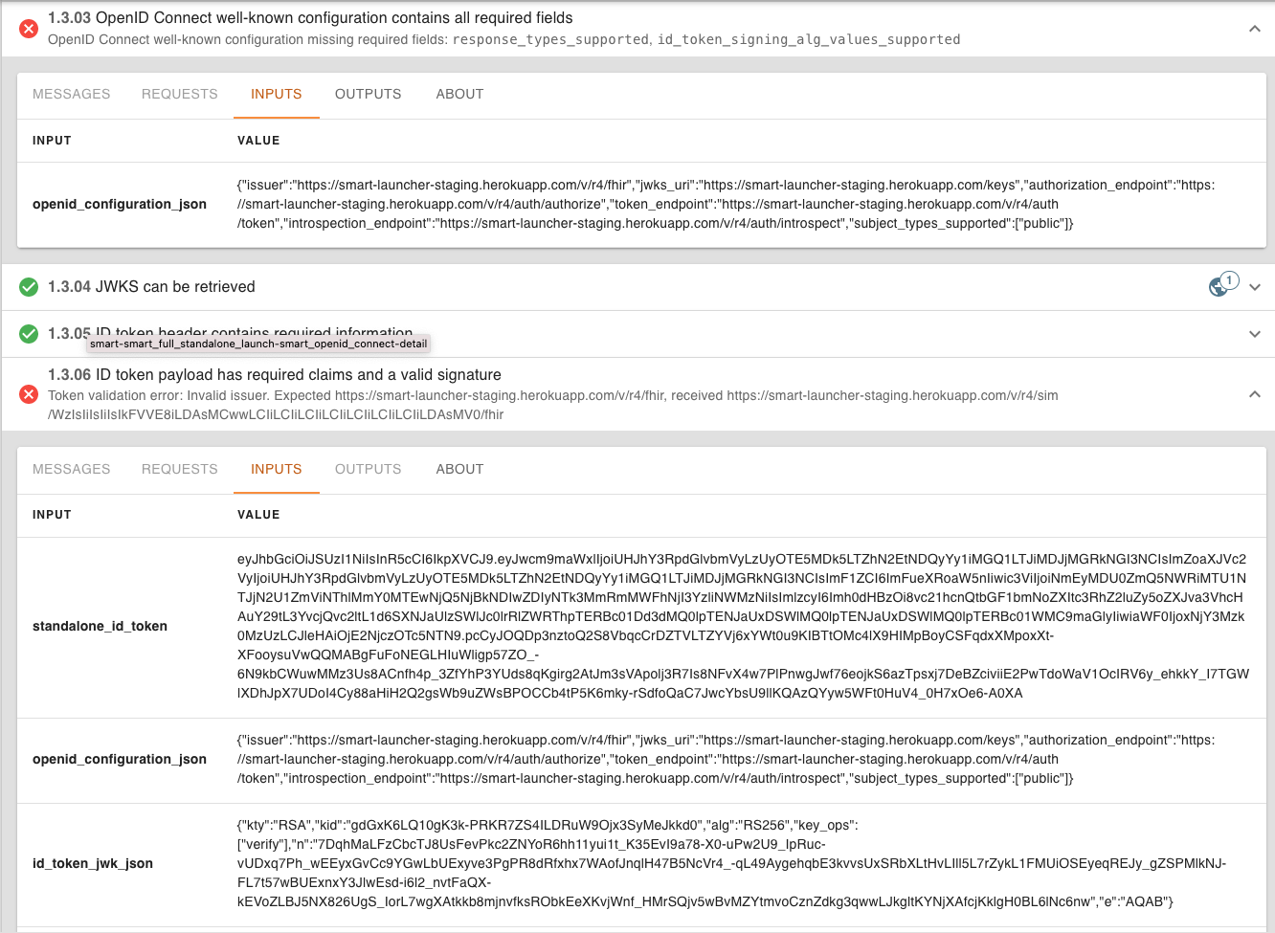Collapse test 1.3.03 details panel
This screenshot has width=1275, height=933.
click(1254, 29)
